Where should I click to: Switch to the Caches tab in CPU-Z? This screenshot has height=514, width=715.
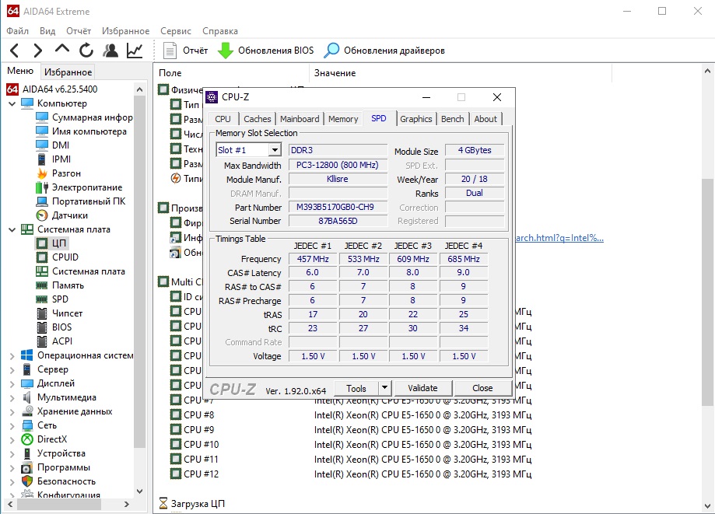258,119
